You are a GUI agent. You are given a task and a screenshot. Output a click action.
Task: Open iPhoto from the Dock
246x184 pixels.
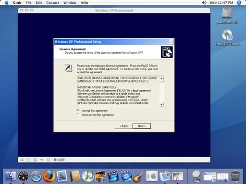tap(100, 176)
